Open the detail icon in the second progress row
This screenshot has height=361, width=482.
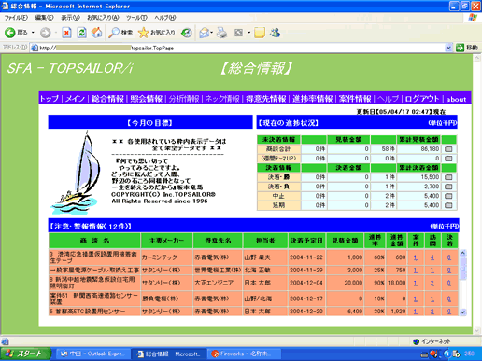point(448,159)
